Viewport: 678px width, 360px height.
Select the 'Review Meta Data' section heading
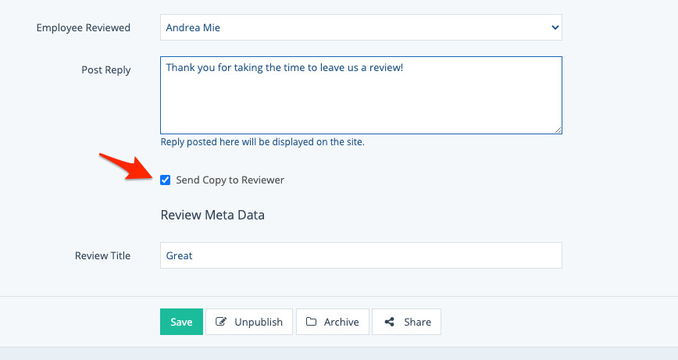click(212, 215)
